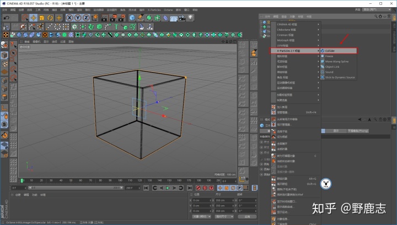
Task: Toggle Record Active Objects button
Action: click(x=198, y=188)
